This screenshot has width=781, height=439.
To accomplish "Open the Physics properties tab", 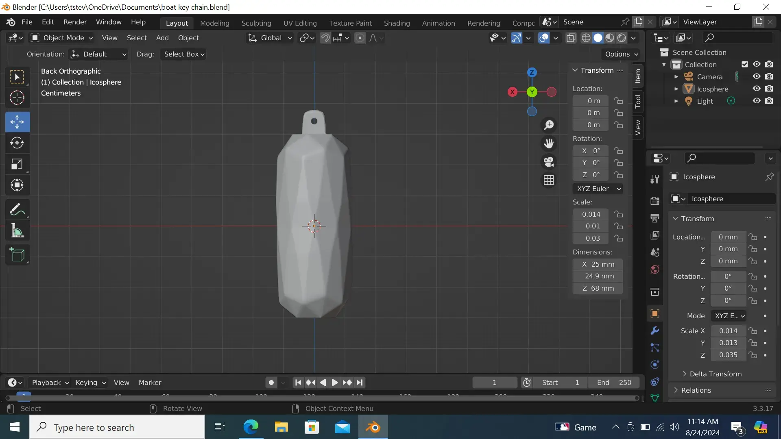I will coord(654,365).
